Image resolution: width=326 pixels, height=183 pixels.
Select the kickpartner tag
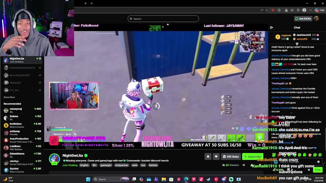122,165
